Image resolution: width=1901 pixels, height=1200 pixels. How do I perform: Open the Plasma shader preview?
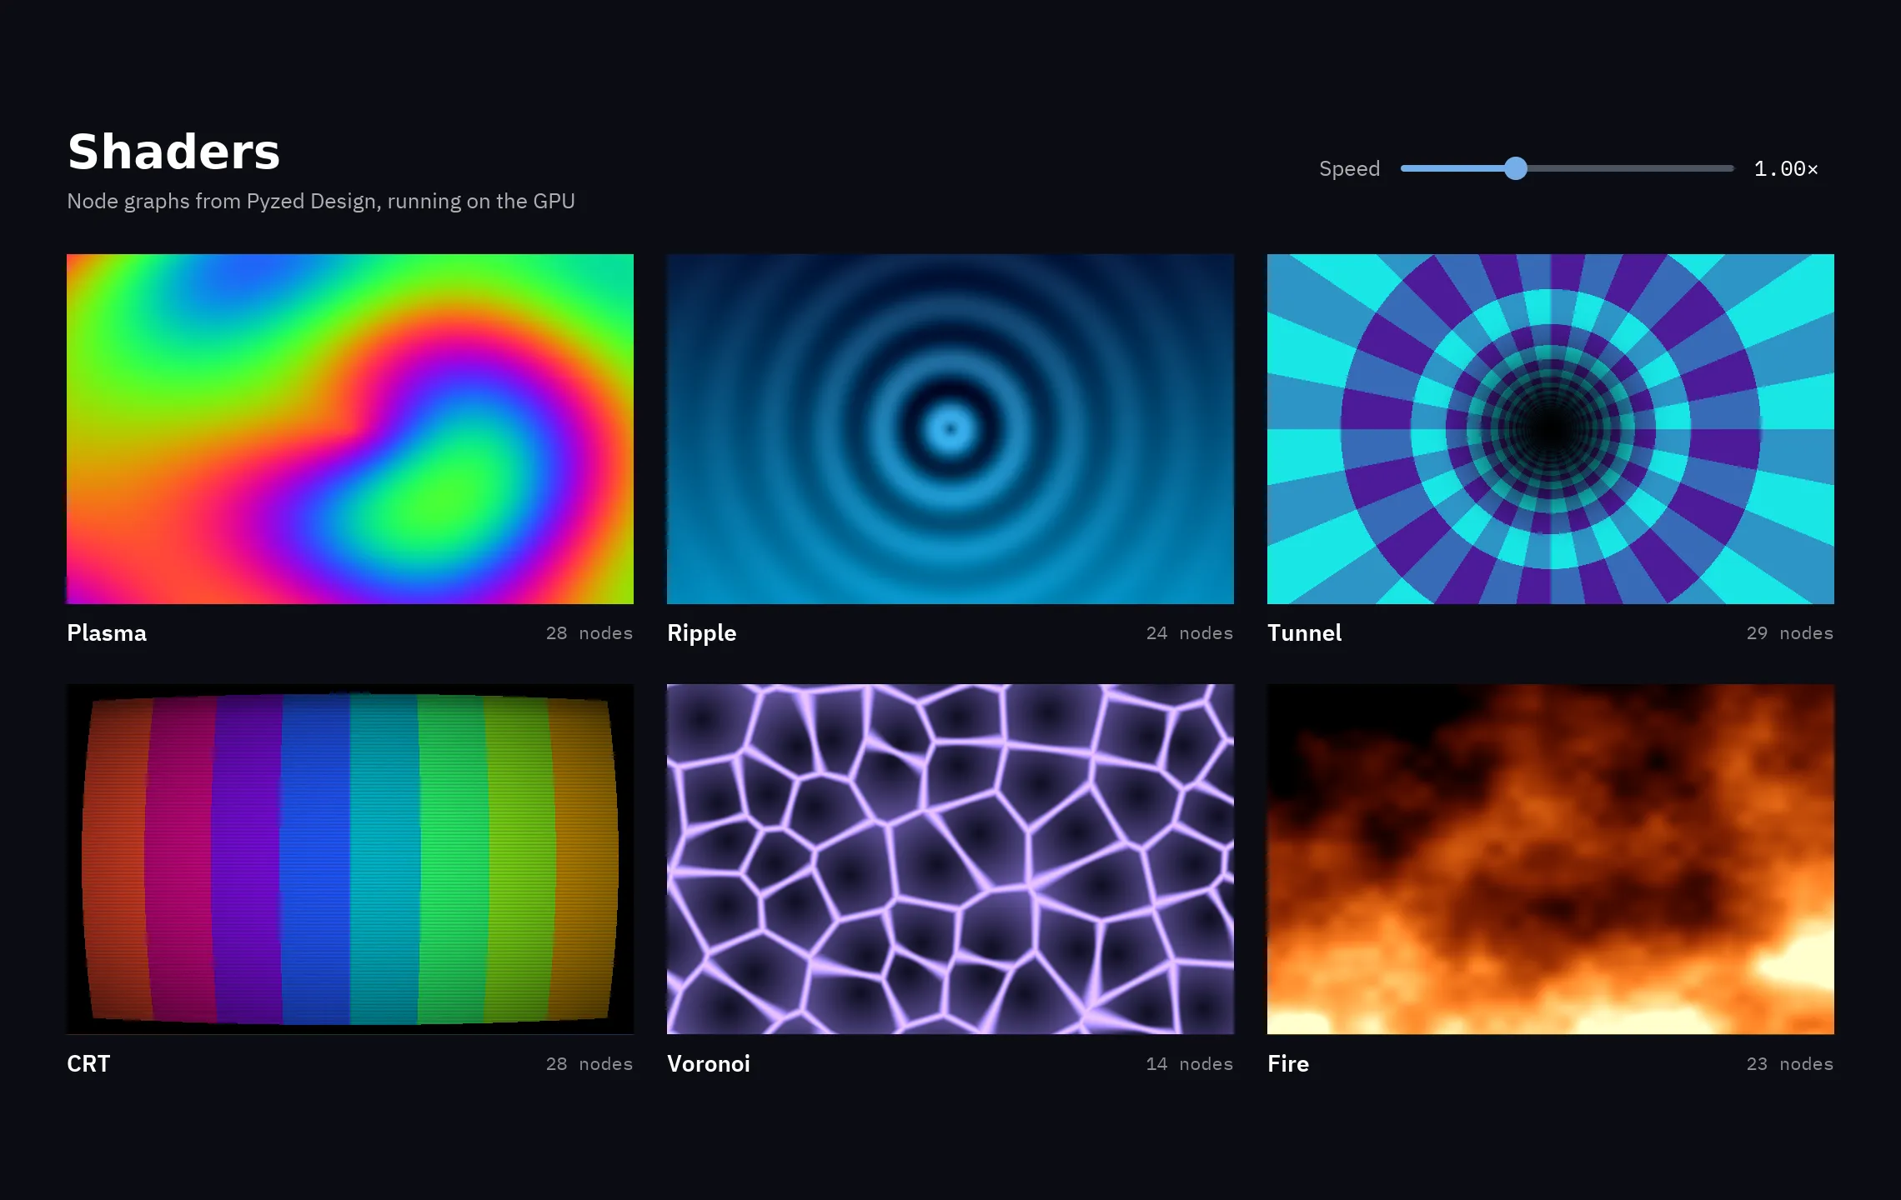pos(350,429)
